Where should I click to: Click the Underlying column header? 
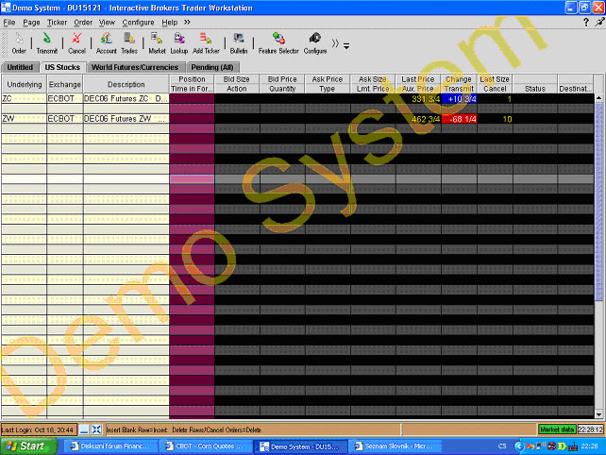coord(25,84)
